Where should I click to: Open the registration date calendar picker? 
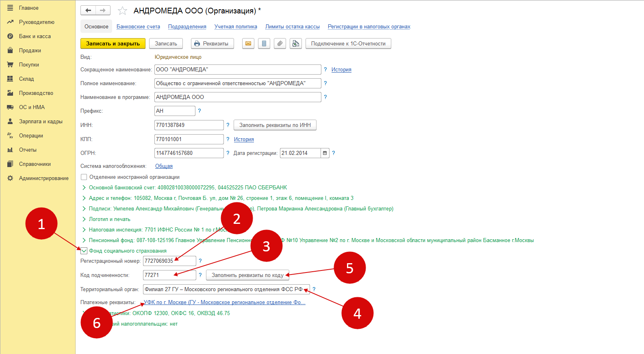coord(325,153)
